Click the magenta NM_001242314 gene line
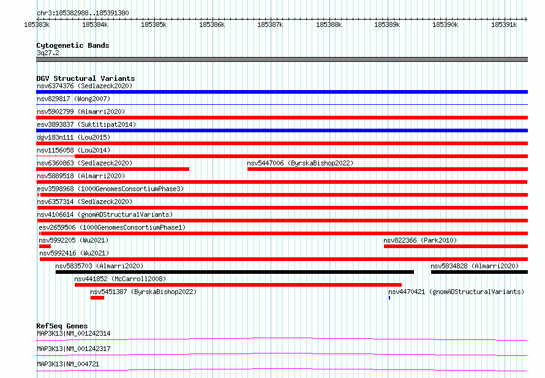The image size is (545, 378). (x=282, y=339)
